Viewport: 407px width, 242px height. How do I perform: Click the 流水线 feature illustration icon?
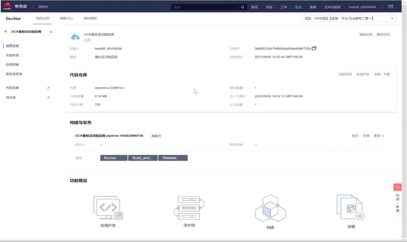189,208
